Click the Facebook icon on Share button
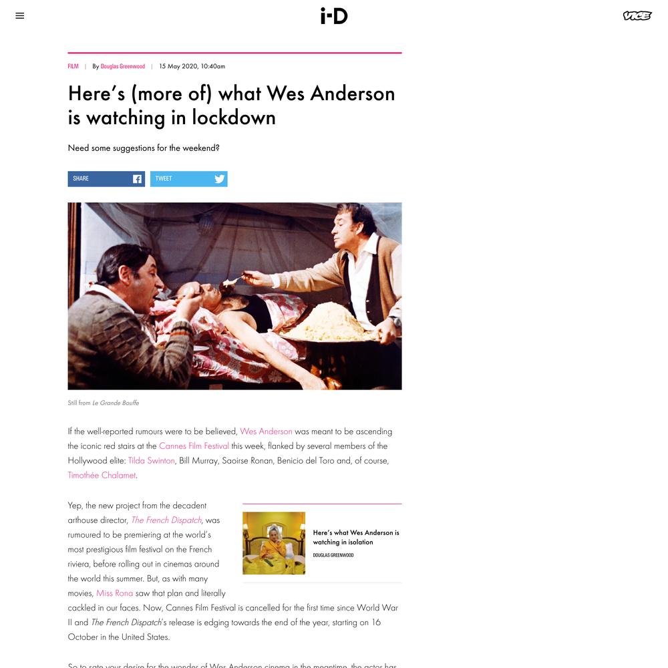Screen dimensions: 668x668 coord(137,179)
